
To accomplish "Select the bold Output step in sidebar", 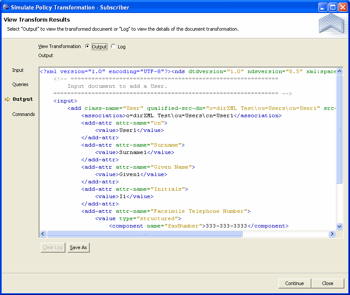I will click(x=23, y=99).
